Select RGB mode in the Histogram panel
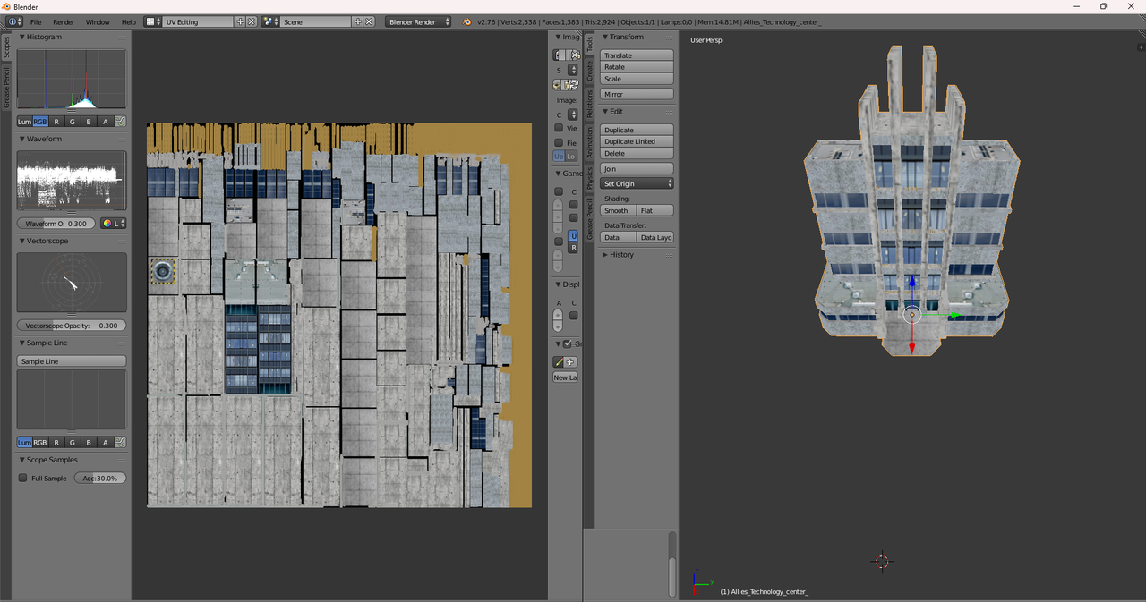This screenshot has width=1146, height=602. pos(40,122)
